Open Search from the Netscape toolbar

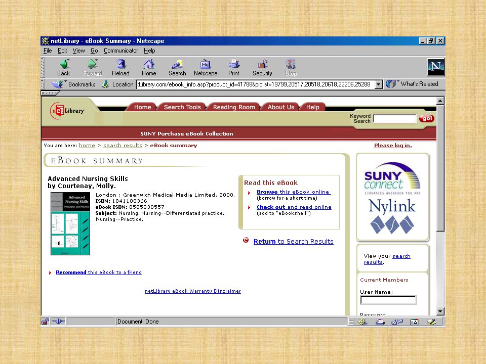click(177, 67)
